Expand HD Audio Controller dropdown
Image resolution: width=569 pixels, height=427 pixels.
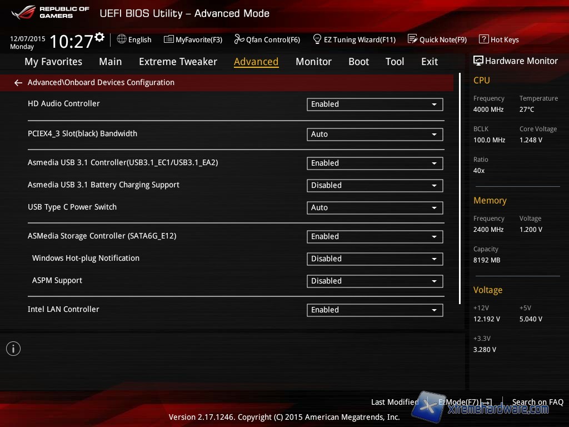[375, 104]
